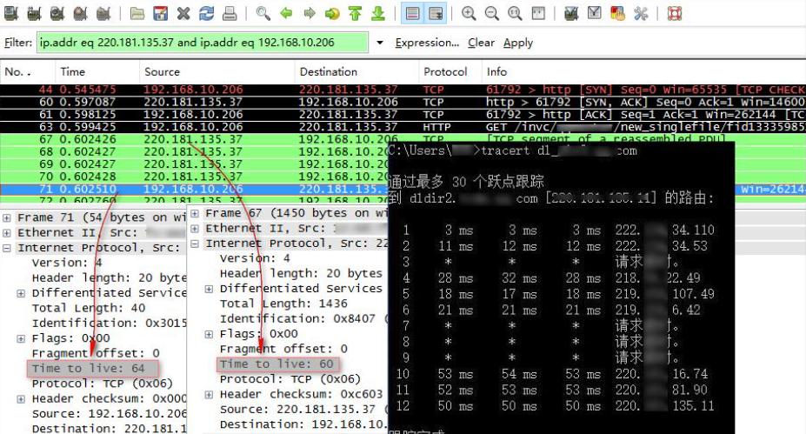Open preferences with the wrench icon

(x=641, y=14)
